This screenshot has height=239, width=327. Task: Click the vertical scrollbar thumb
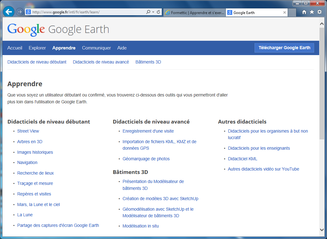[322, 83]
